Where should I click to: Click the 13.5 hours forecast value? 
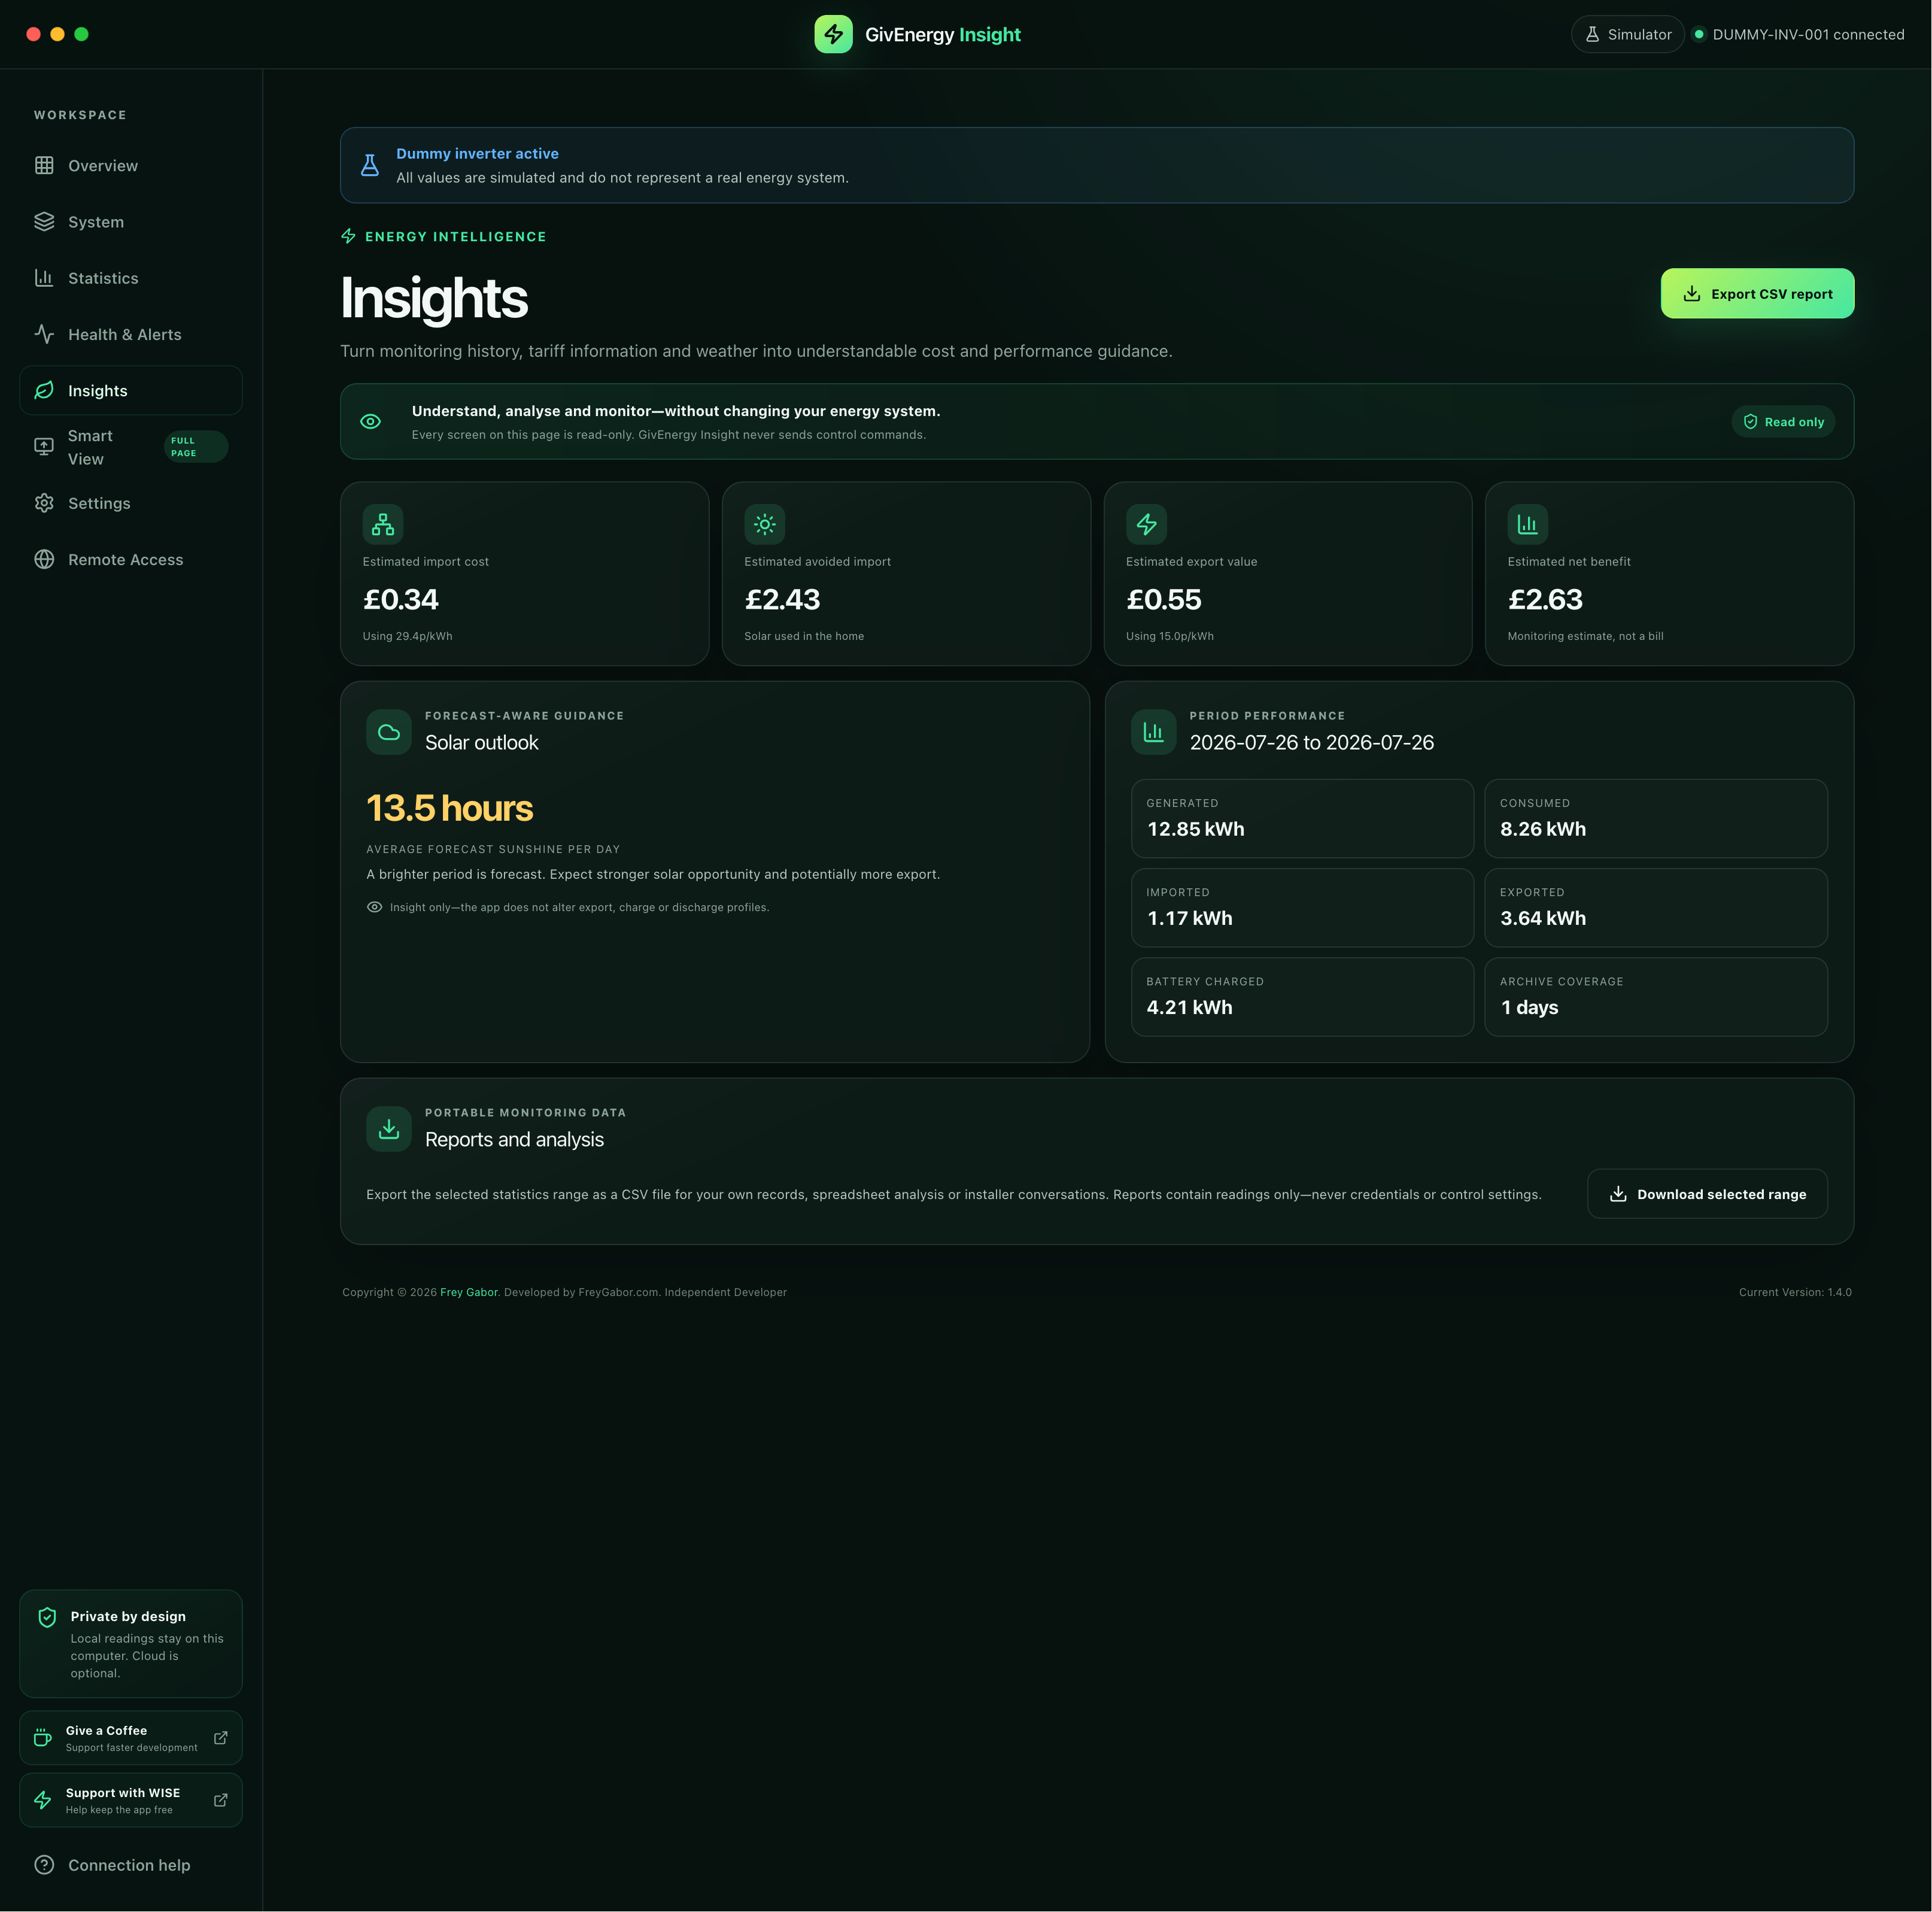coord(450,808)
